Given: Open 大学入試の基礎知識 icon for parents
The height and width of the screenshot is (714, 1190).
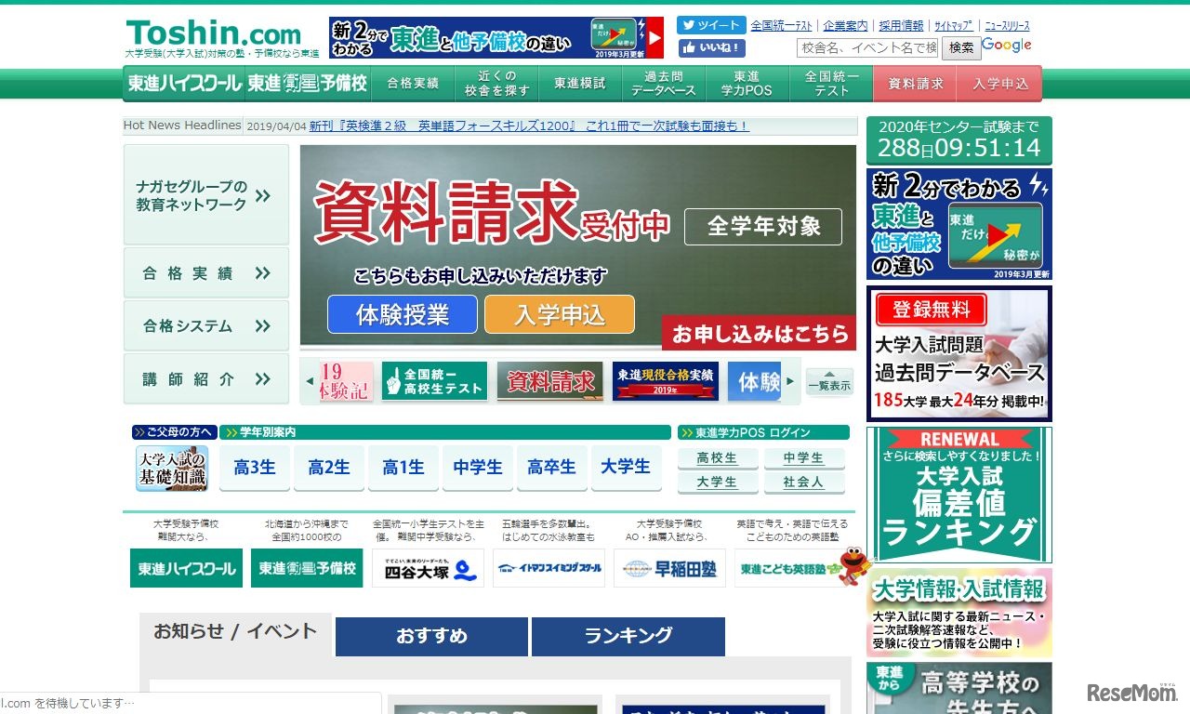Looking at the screenshot, I should click(x=172, y=468).
